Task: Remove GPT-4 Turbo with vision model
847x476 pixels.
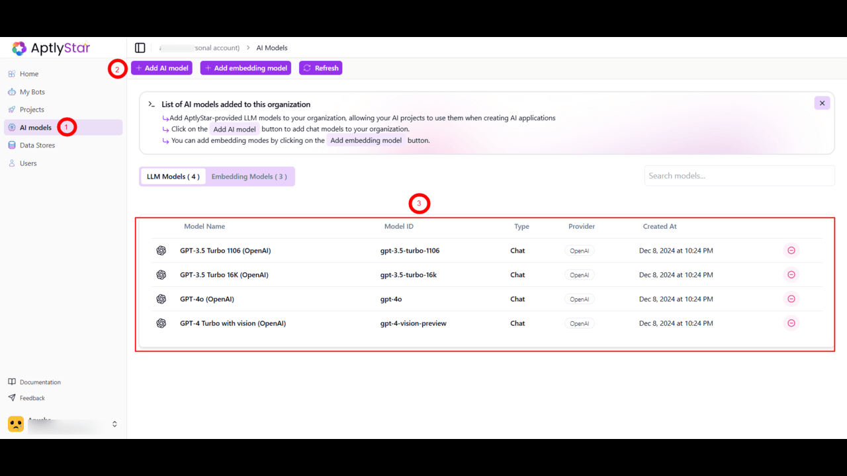Action: tap(791, 323)
